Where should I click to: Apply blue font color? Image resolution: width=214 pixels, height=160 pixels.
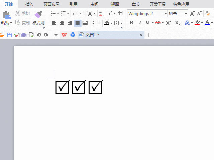point(207,23)
